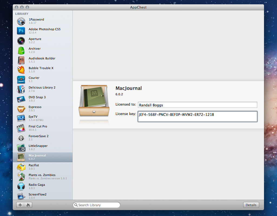The image size is (277, 216).
Task: Choose 'LittleSnapper' name in the sidebar
Action: pos(38,146)
